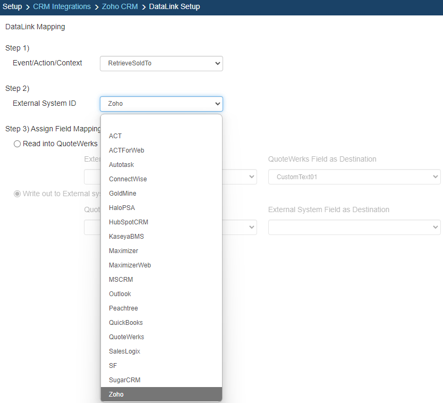This screenshot has height=403, width=443.
Task: Click the highlighted Zoho option
Action: point(116,394)
